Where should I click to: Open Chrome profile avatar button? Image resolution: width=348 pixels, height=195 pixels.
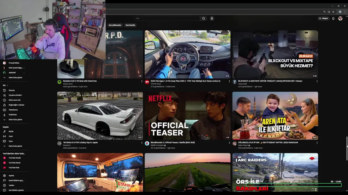tap(340, 12)
